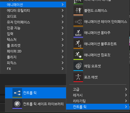Click the 애니메이션 컴포짓 icon

78,55
